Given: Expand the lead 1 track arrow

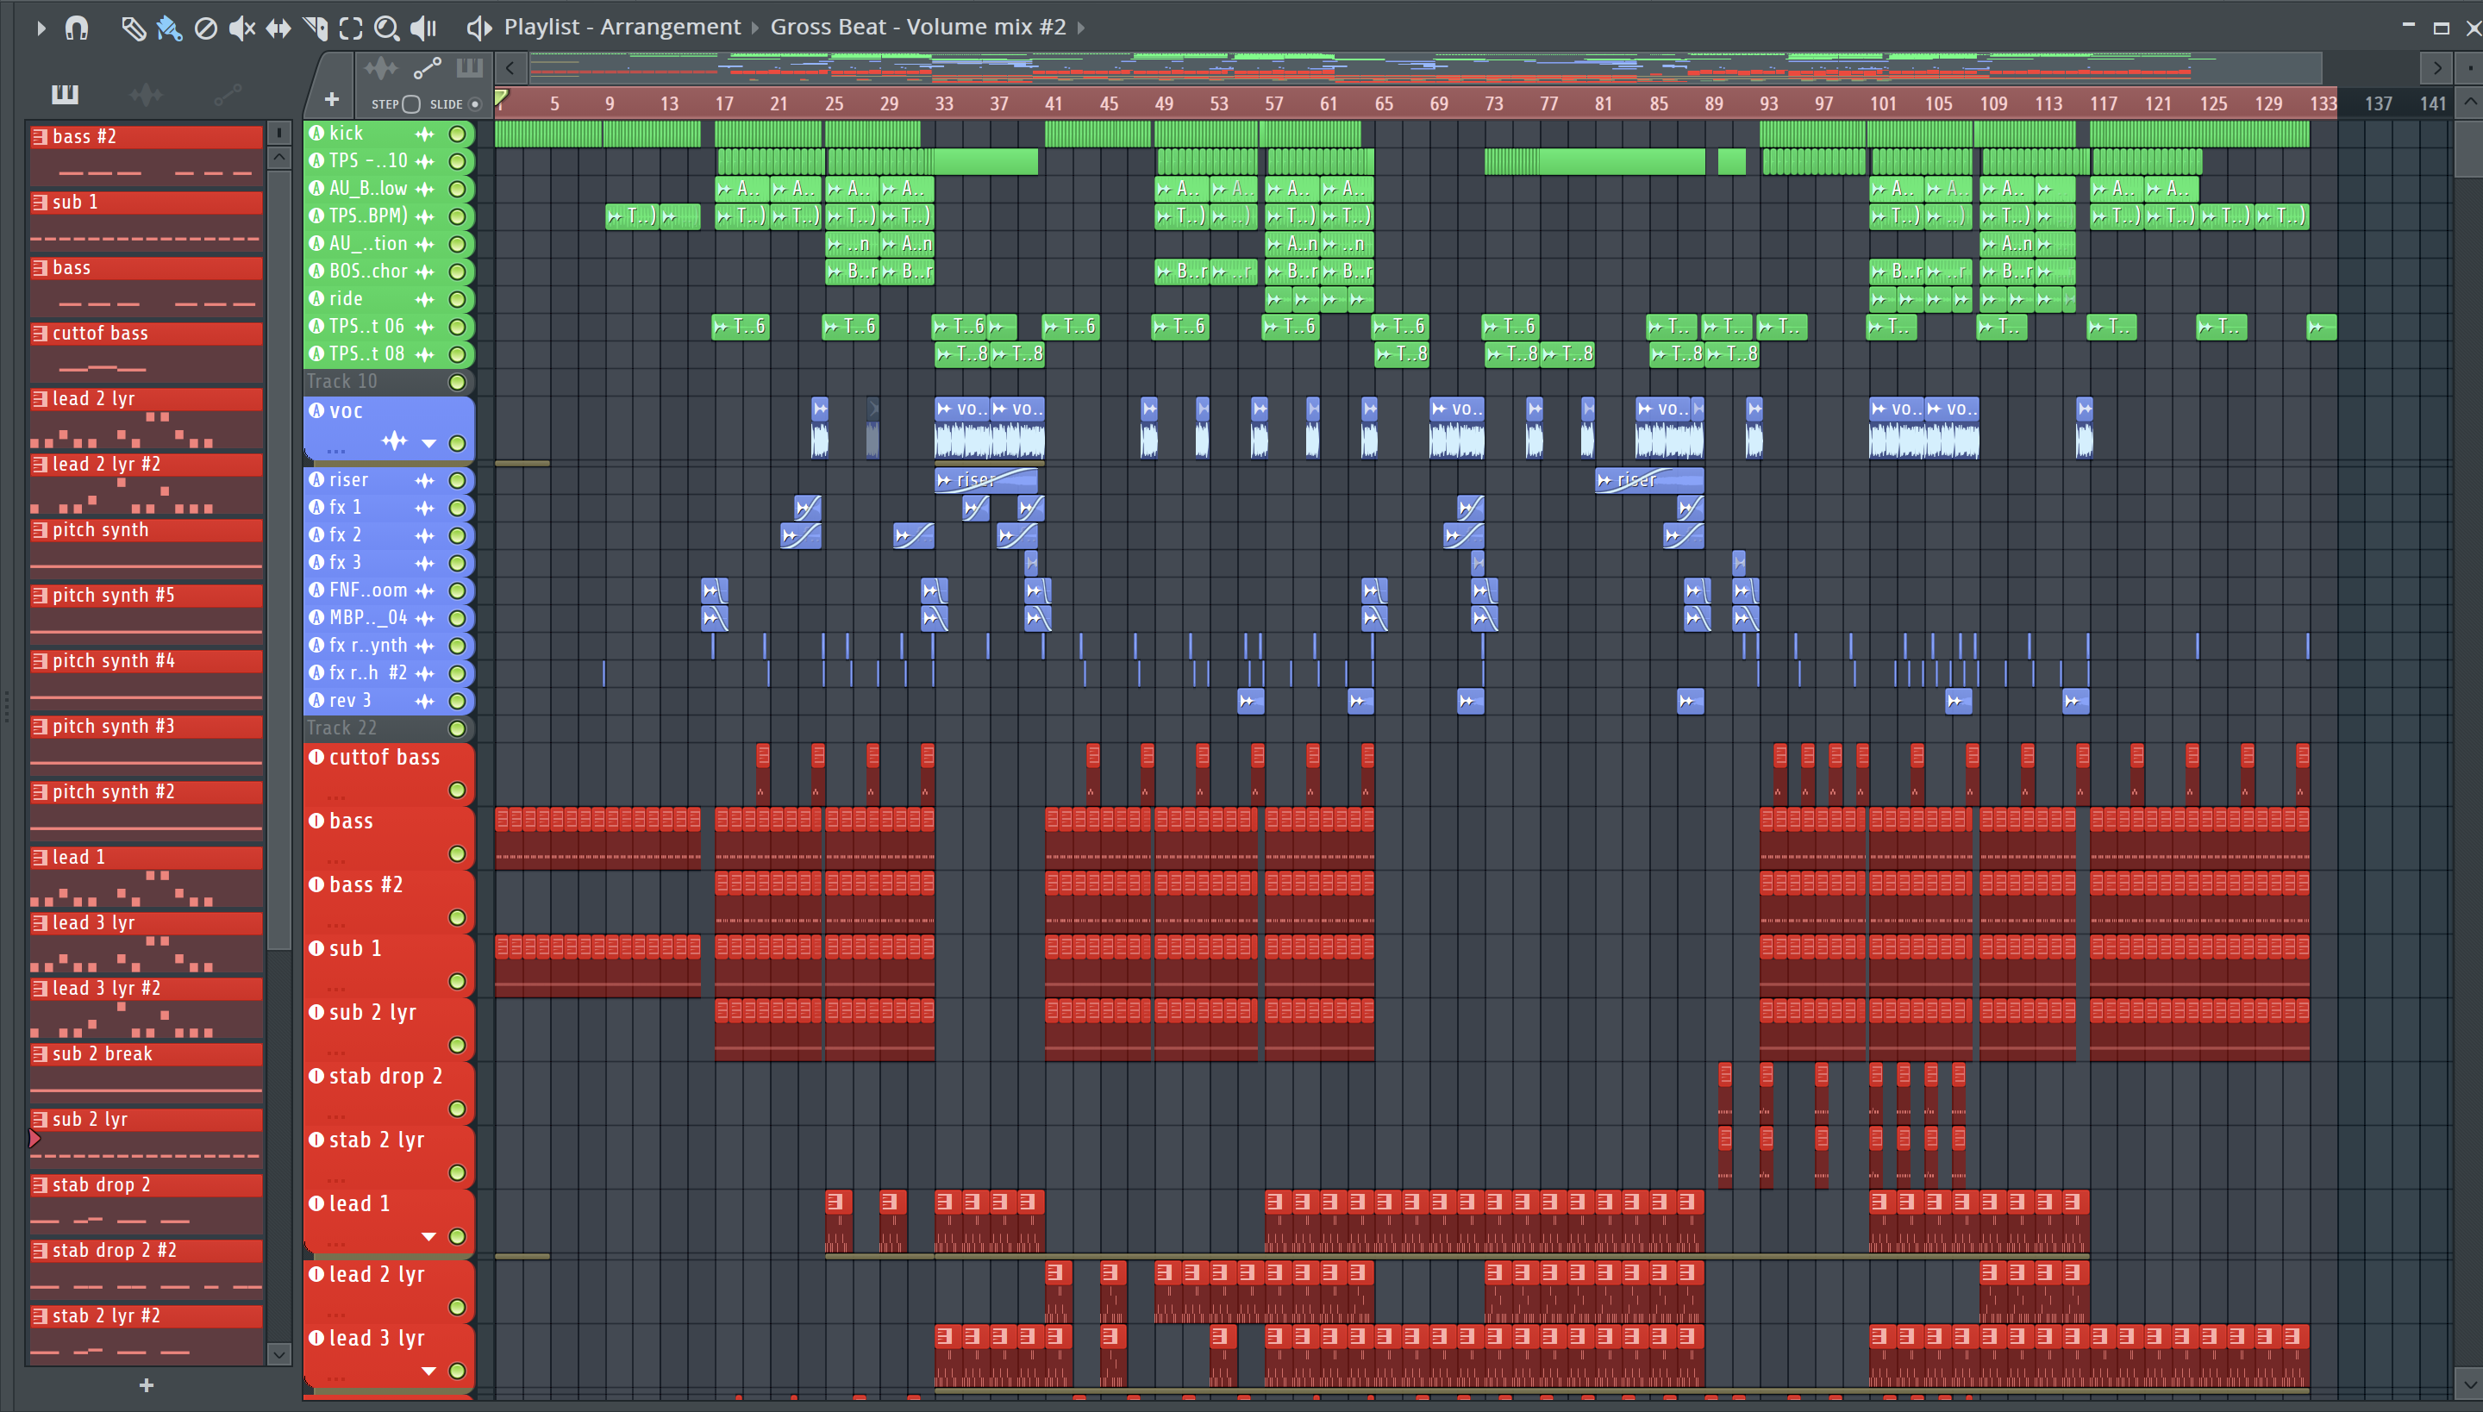Looking at the screenshot, I should (x=428, y=1236).
